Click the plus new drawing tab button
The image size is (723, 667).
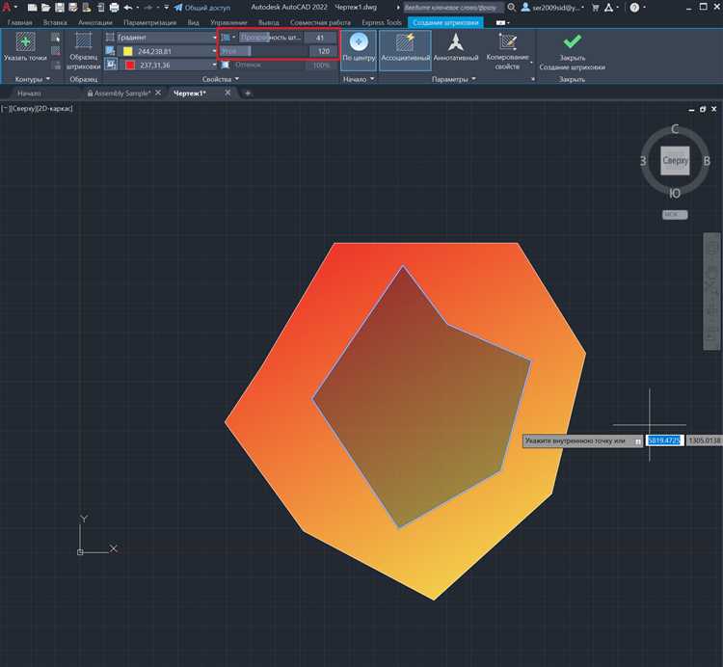click(248, 93)
